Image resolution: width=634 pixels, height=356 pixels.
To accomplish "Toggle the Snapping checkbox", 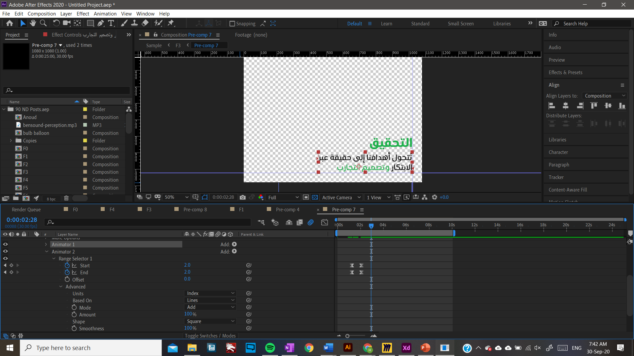I will pos(232,24).
